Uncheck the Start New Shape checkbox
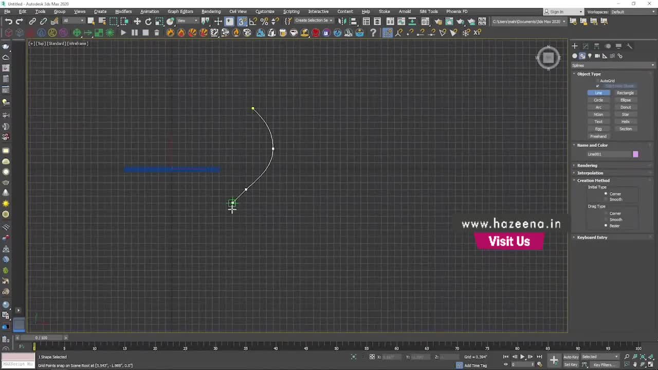The width and height of the screenshot is (658, 370). (x=597, y=86)
